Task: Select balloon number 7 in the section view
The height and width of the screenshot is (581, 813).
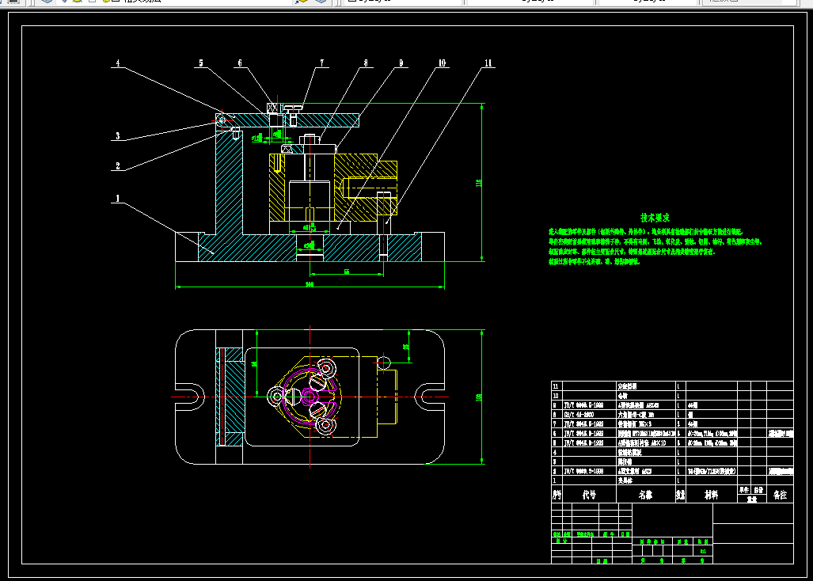Action: pos(322,63)
